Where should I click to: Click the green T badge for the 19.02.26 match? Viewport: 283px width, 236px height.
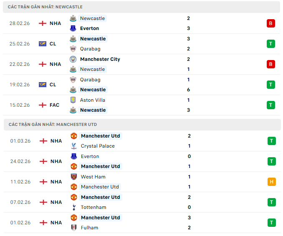pyautogui.click(x=271, y=85)
